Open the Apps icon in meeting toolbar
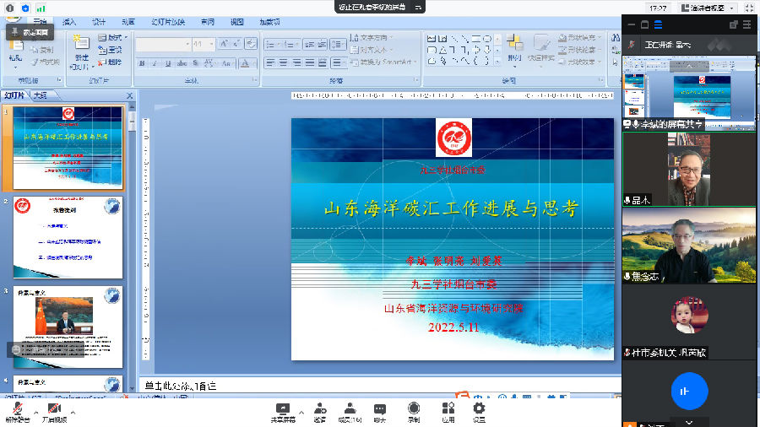This screenshot has height=427, width=760. pyautogui.click(x=448, y=408)
